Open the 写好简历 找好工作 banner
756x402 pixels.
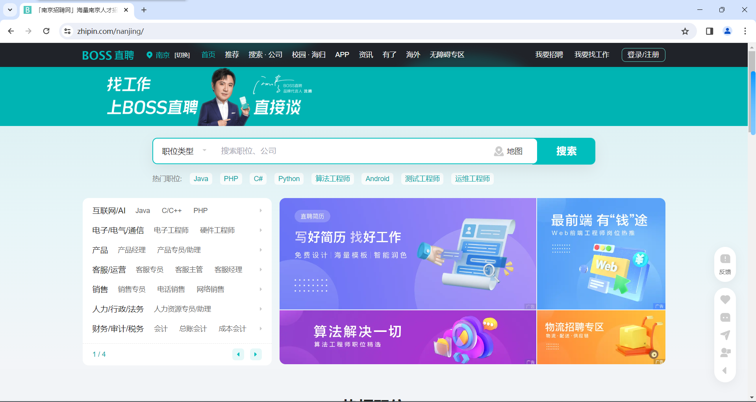tap(408, 254)
